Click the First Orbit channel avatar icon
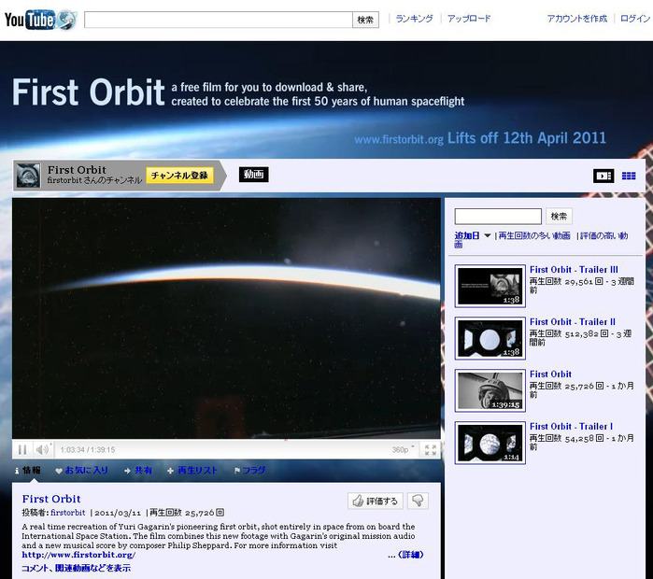653x579 pixels. coord(28,176)
